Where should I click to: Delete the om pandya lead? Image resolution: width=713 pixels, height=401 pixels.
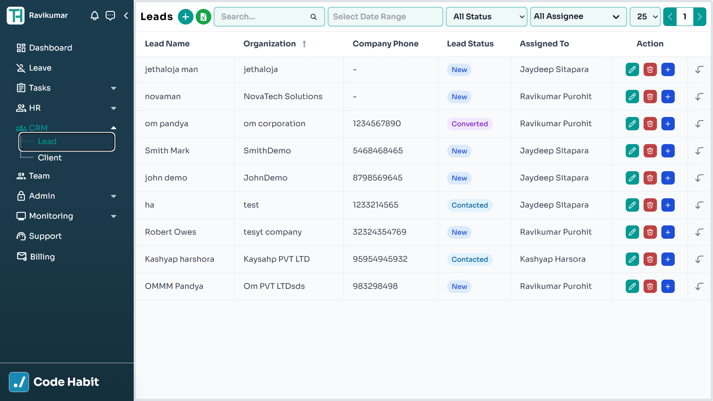650,124
